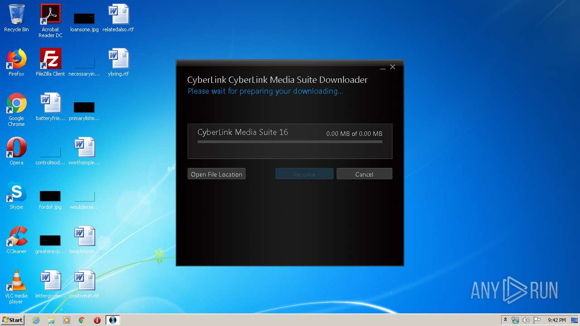Select the Skype desktop shortcut
The image size is (580, 326).
click(16, 196)
